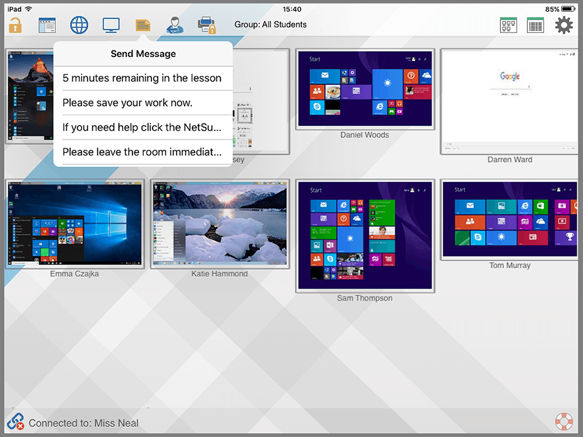Pick 'Please leave the room' message
The image size is (583, 437).
[142, 152]
